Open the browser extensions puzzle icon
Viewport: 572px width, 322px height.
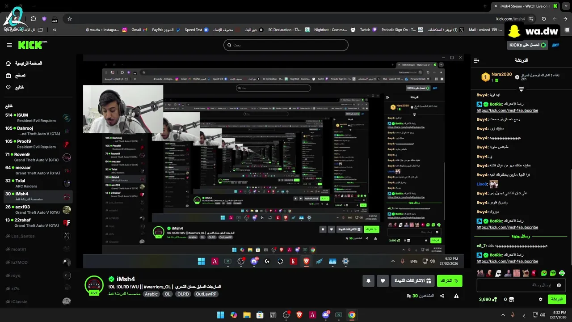34,19
